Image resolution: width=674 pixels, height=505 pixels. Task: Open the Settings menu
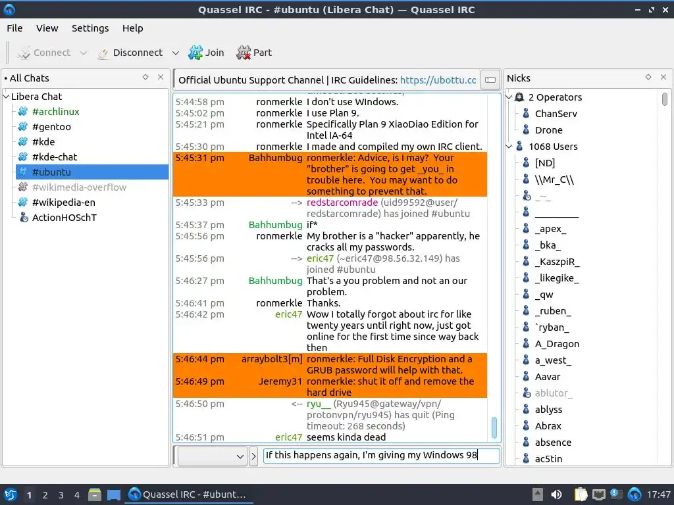90,28
